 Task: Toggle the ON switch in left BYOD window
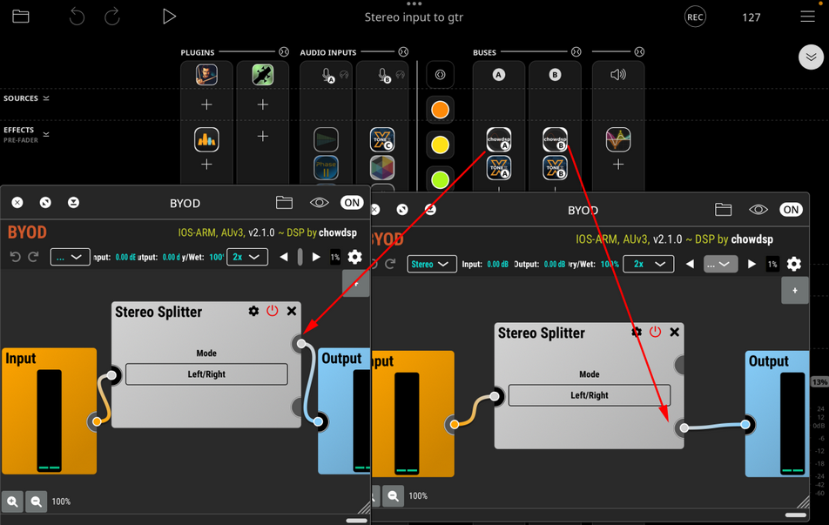(352, 203)
